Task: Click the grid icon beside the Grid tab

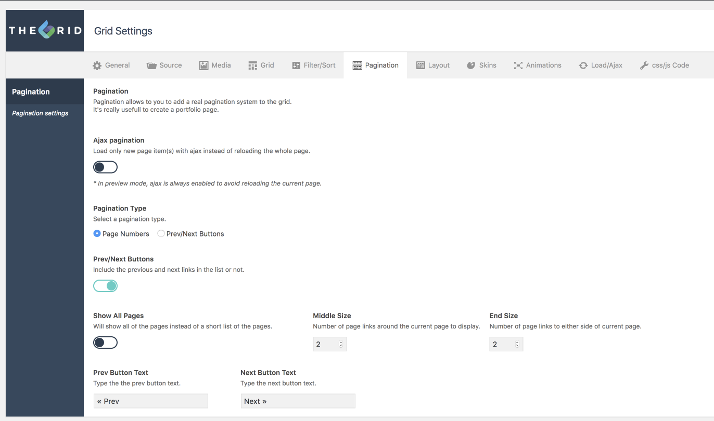Action: coord(253,65)
